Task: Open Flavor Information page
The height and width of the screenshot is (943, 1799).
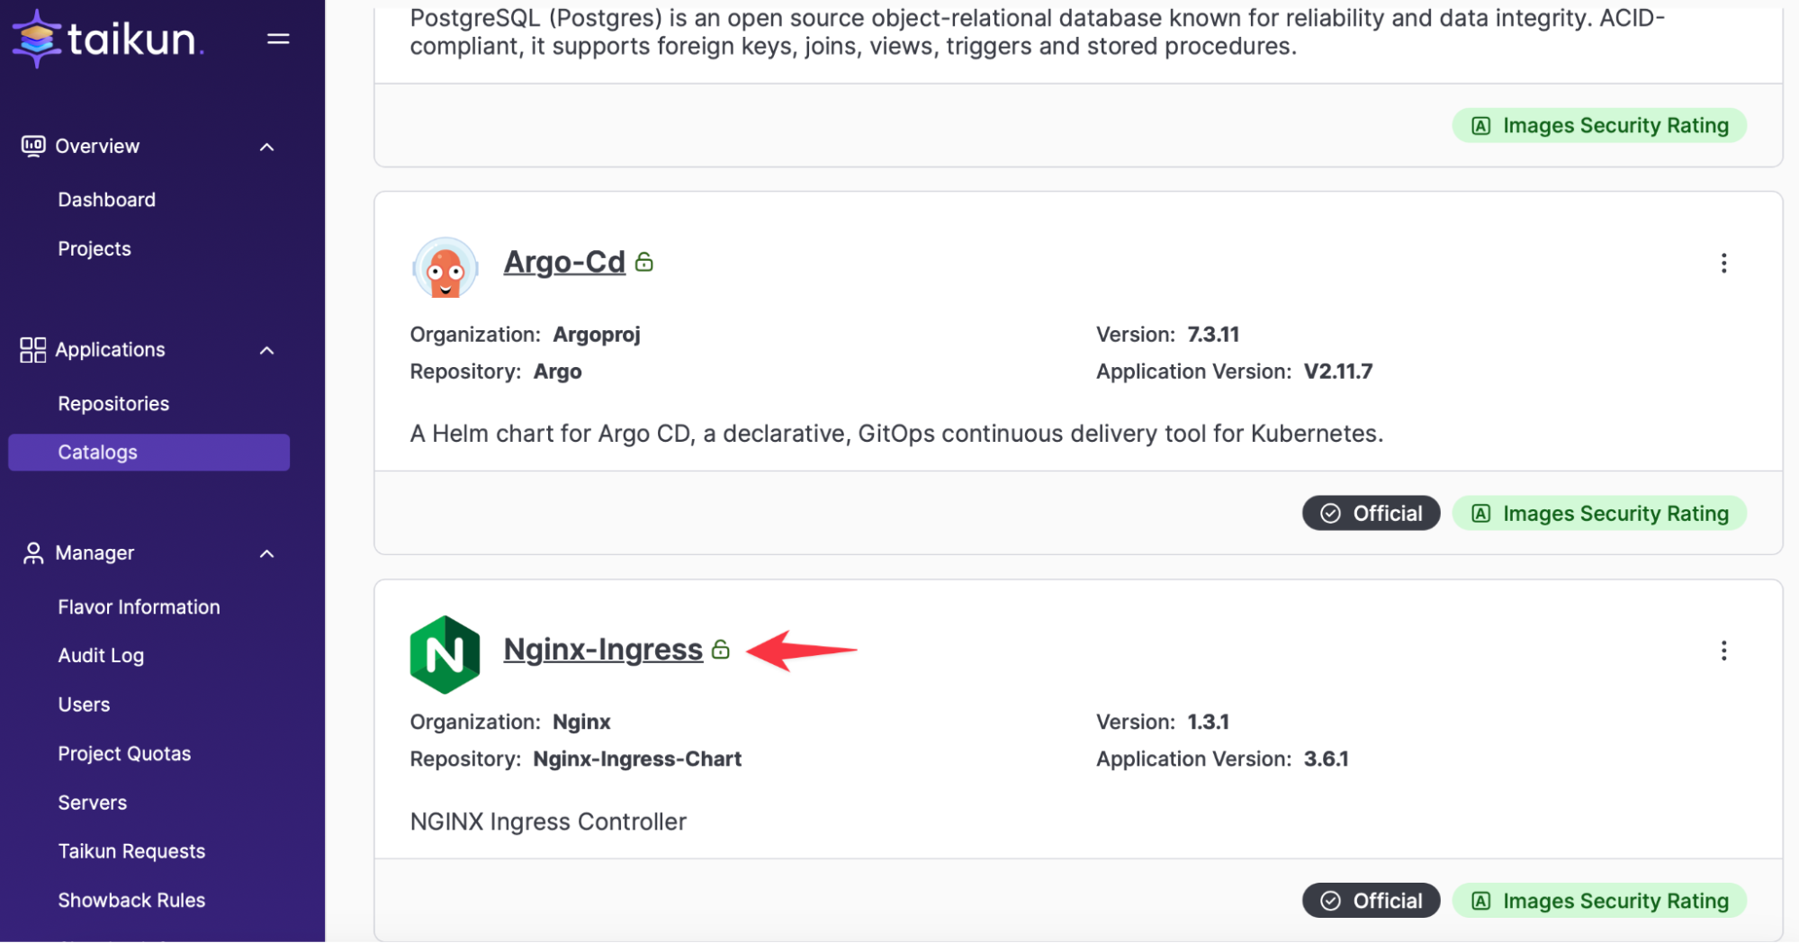Action: pyautogui.click(x=139, y=606)
